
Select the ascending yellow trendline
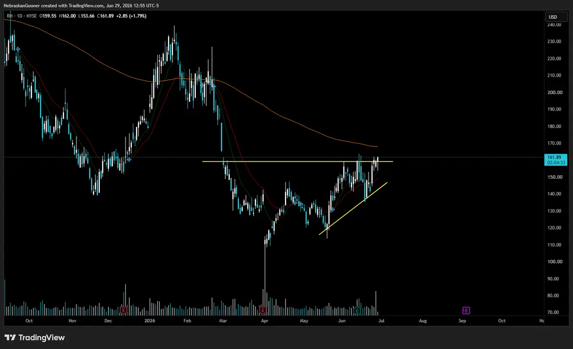352,209
